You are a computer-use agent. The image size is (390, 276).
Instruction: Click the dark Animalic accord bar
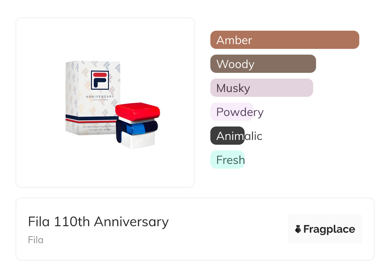coord(227,136)
